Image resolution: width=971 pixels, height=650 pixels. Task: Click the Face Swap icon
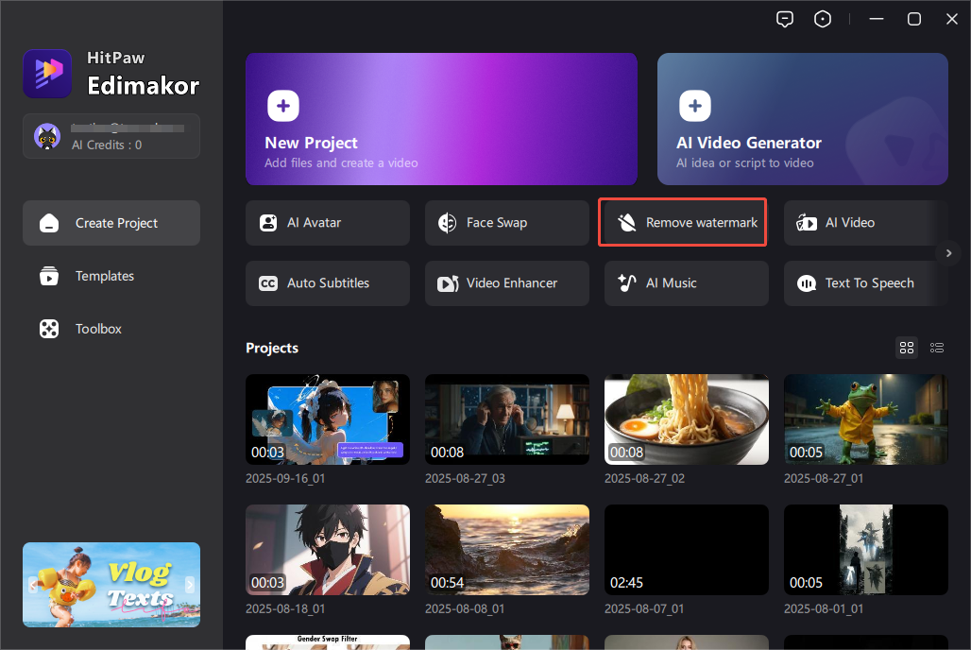(447, 222)
